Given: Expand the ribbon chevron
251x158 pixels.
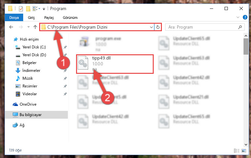Looking at the screenshot, I should tap(238, 17).
